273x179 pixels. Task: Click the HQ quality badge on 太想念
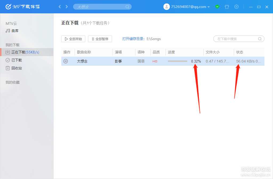pyautogui.click(x=155, y=61)
